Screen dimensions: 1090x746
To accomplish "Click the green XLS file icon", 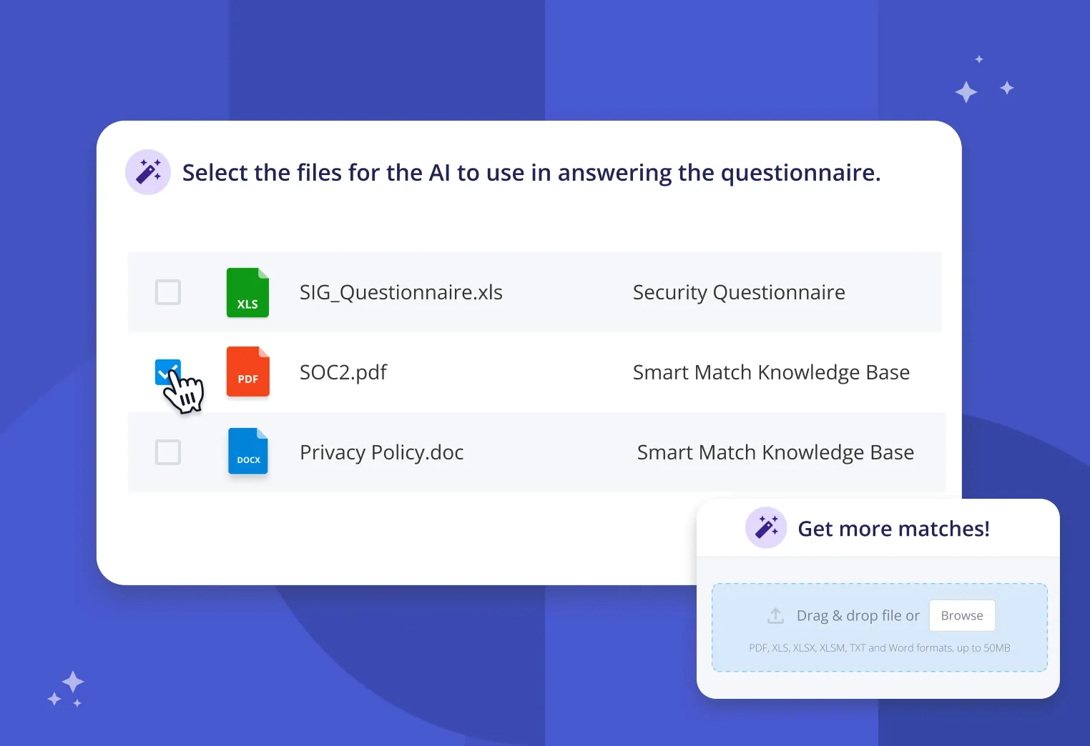I will pos(247,292).
